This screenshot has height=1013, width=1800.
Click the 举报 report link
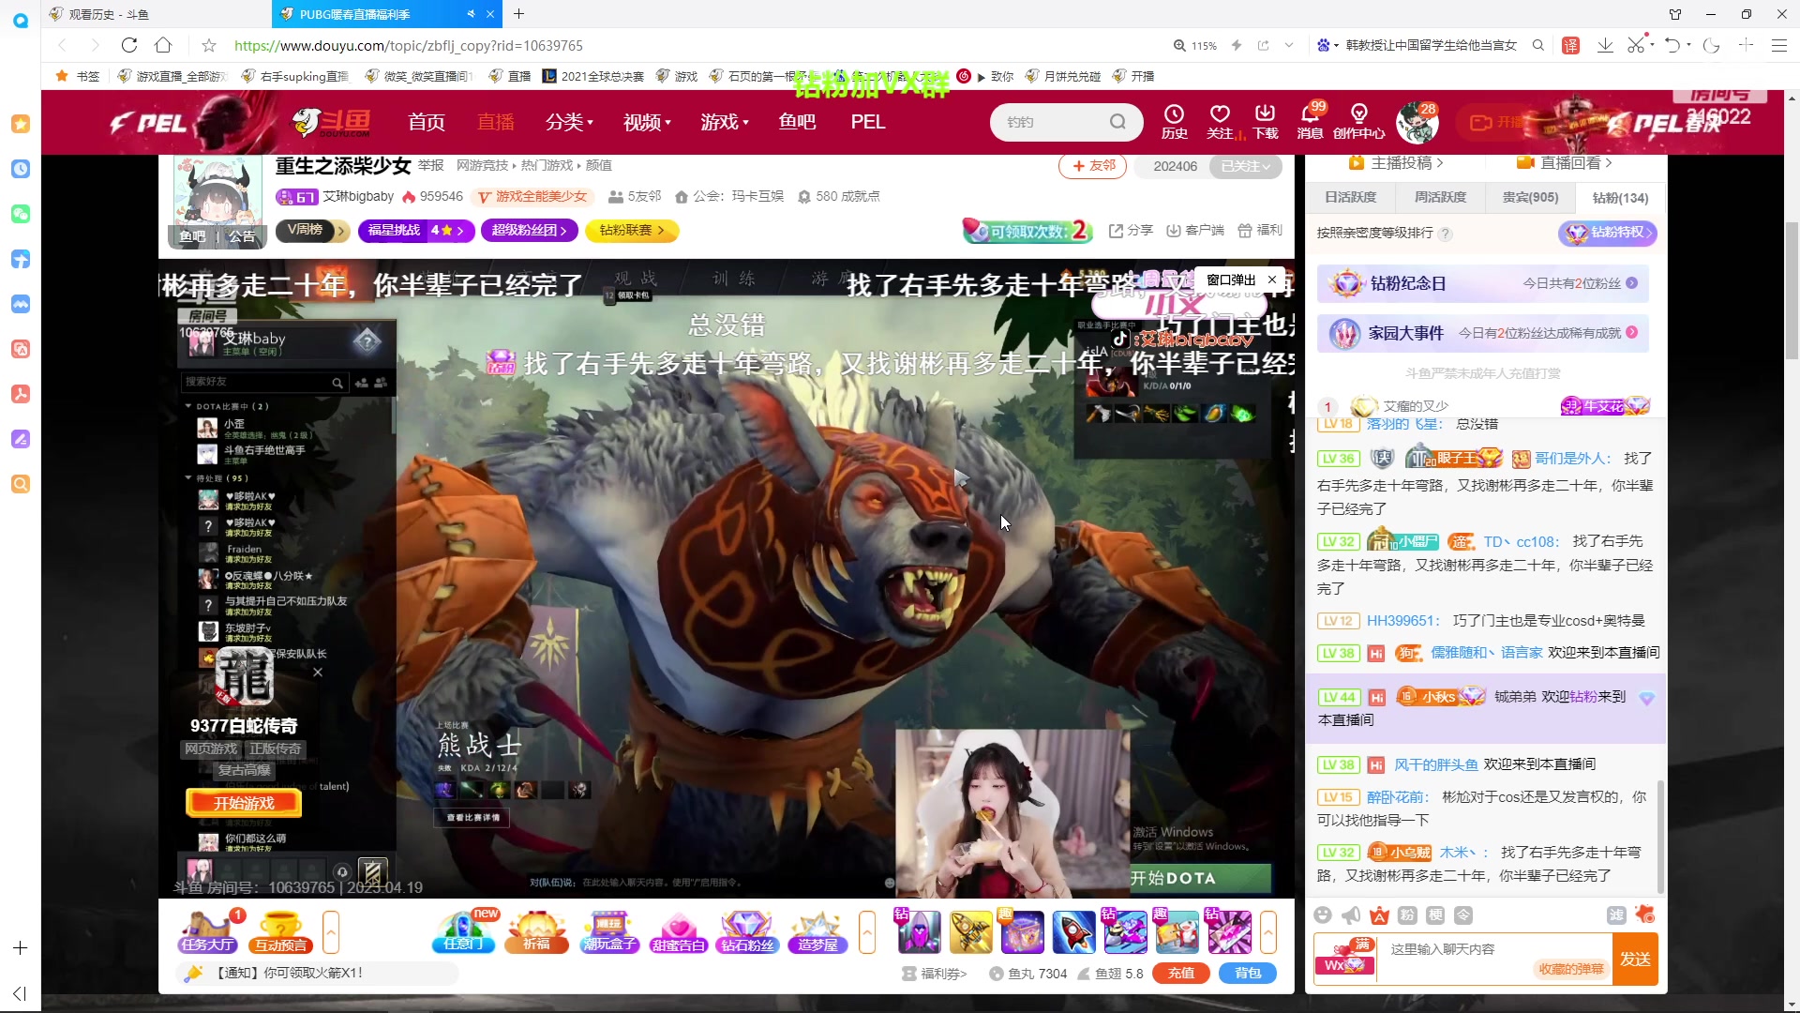pyautogui.click(x=431, y=166)
